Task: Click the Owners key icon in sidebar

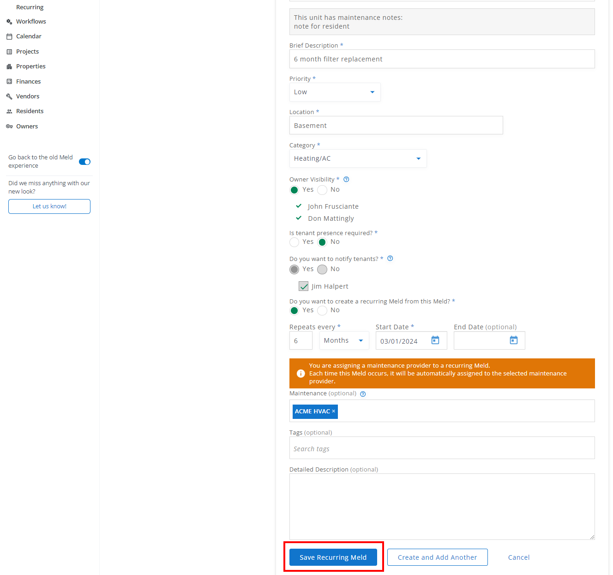Action: click(9, 127)
